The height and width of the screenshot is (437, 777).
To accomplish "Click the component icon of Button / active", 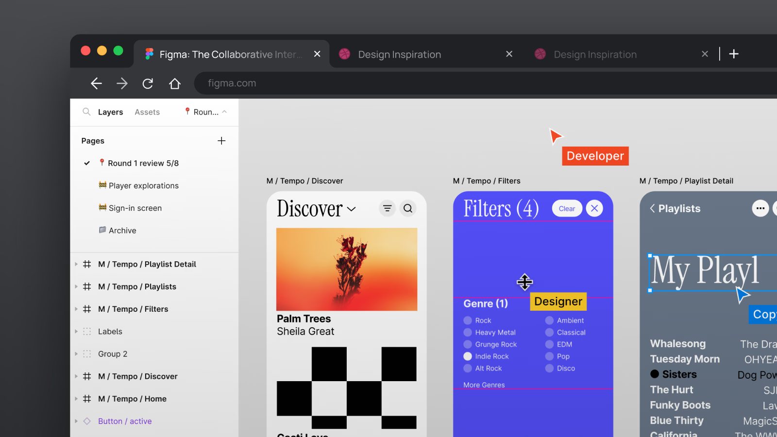I will [87, 421].
